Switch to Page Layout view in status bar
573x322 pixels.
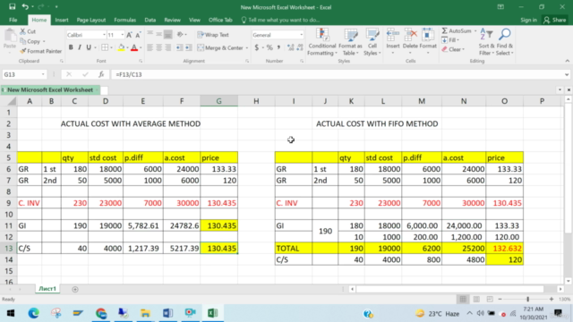click(x=476, y=299)
